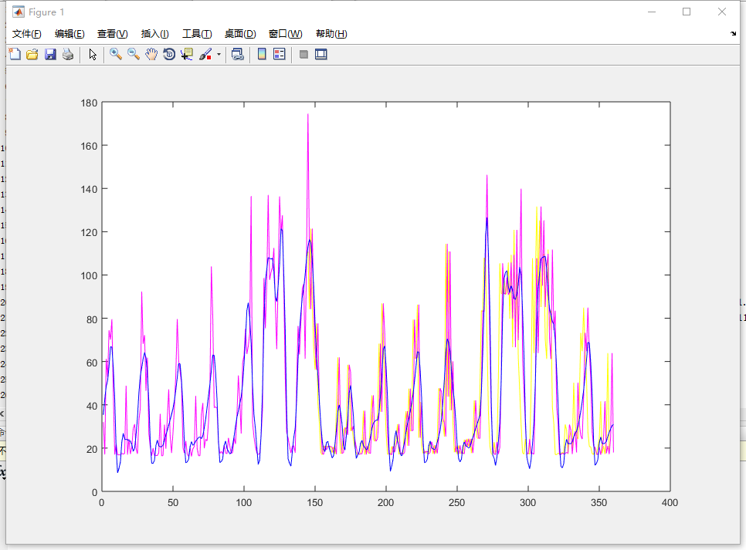Click the y-axis tick label 40
The height and width of the screenshot is (550, 746).
click(92, 406)
